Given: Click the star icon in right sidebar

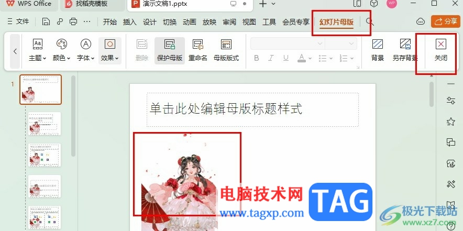Looking at the screenshot, I should (x=451, y=122).
